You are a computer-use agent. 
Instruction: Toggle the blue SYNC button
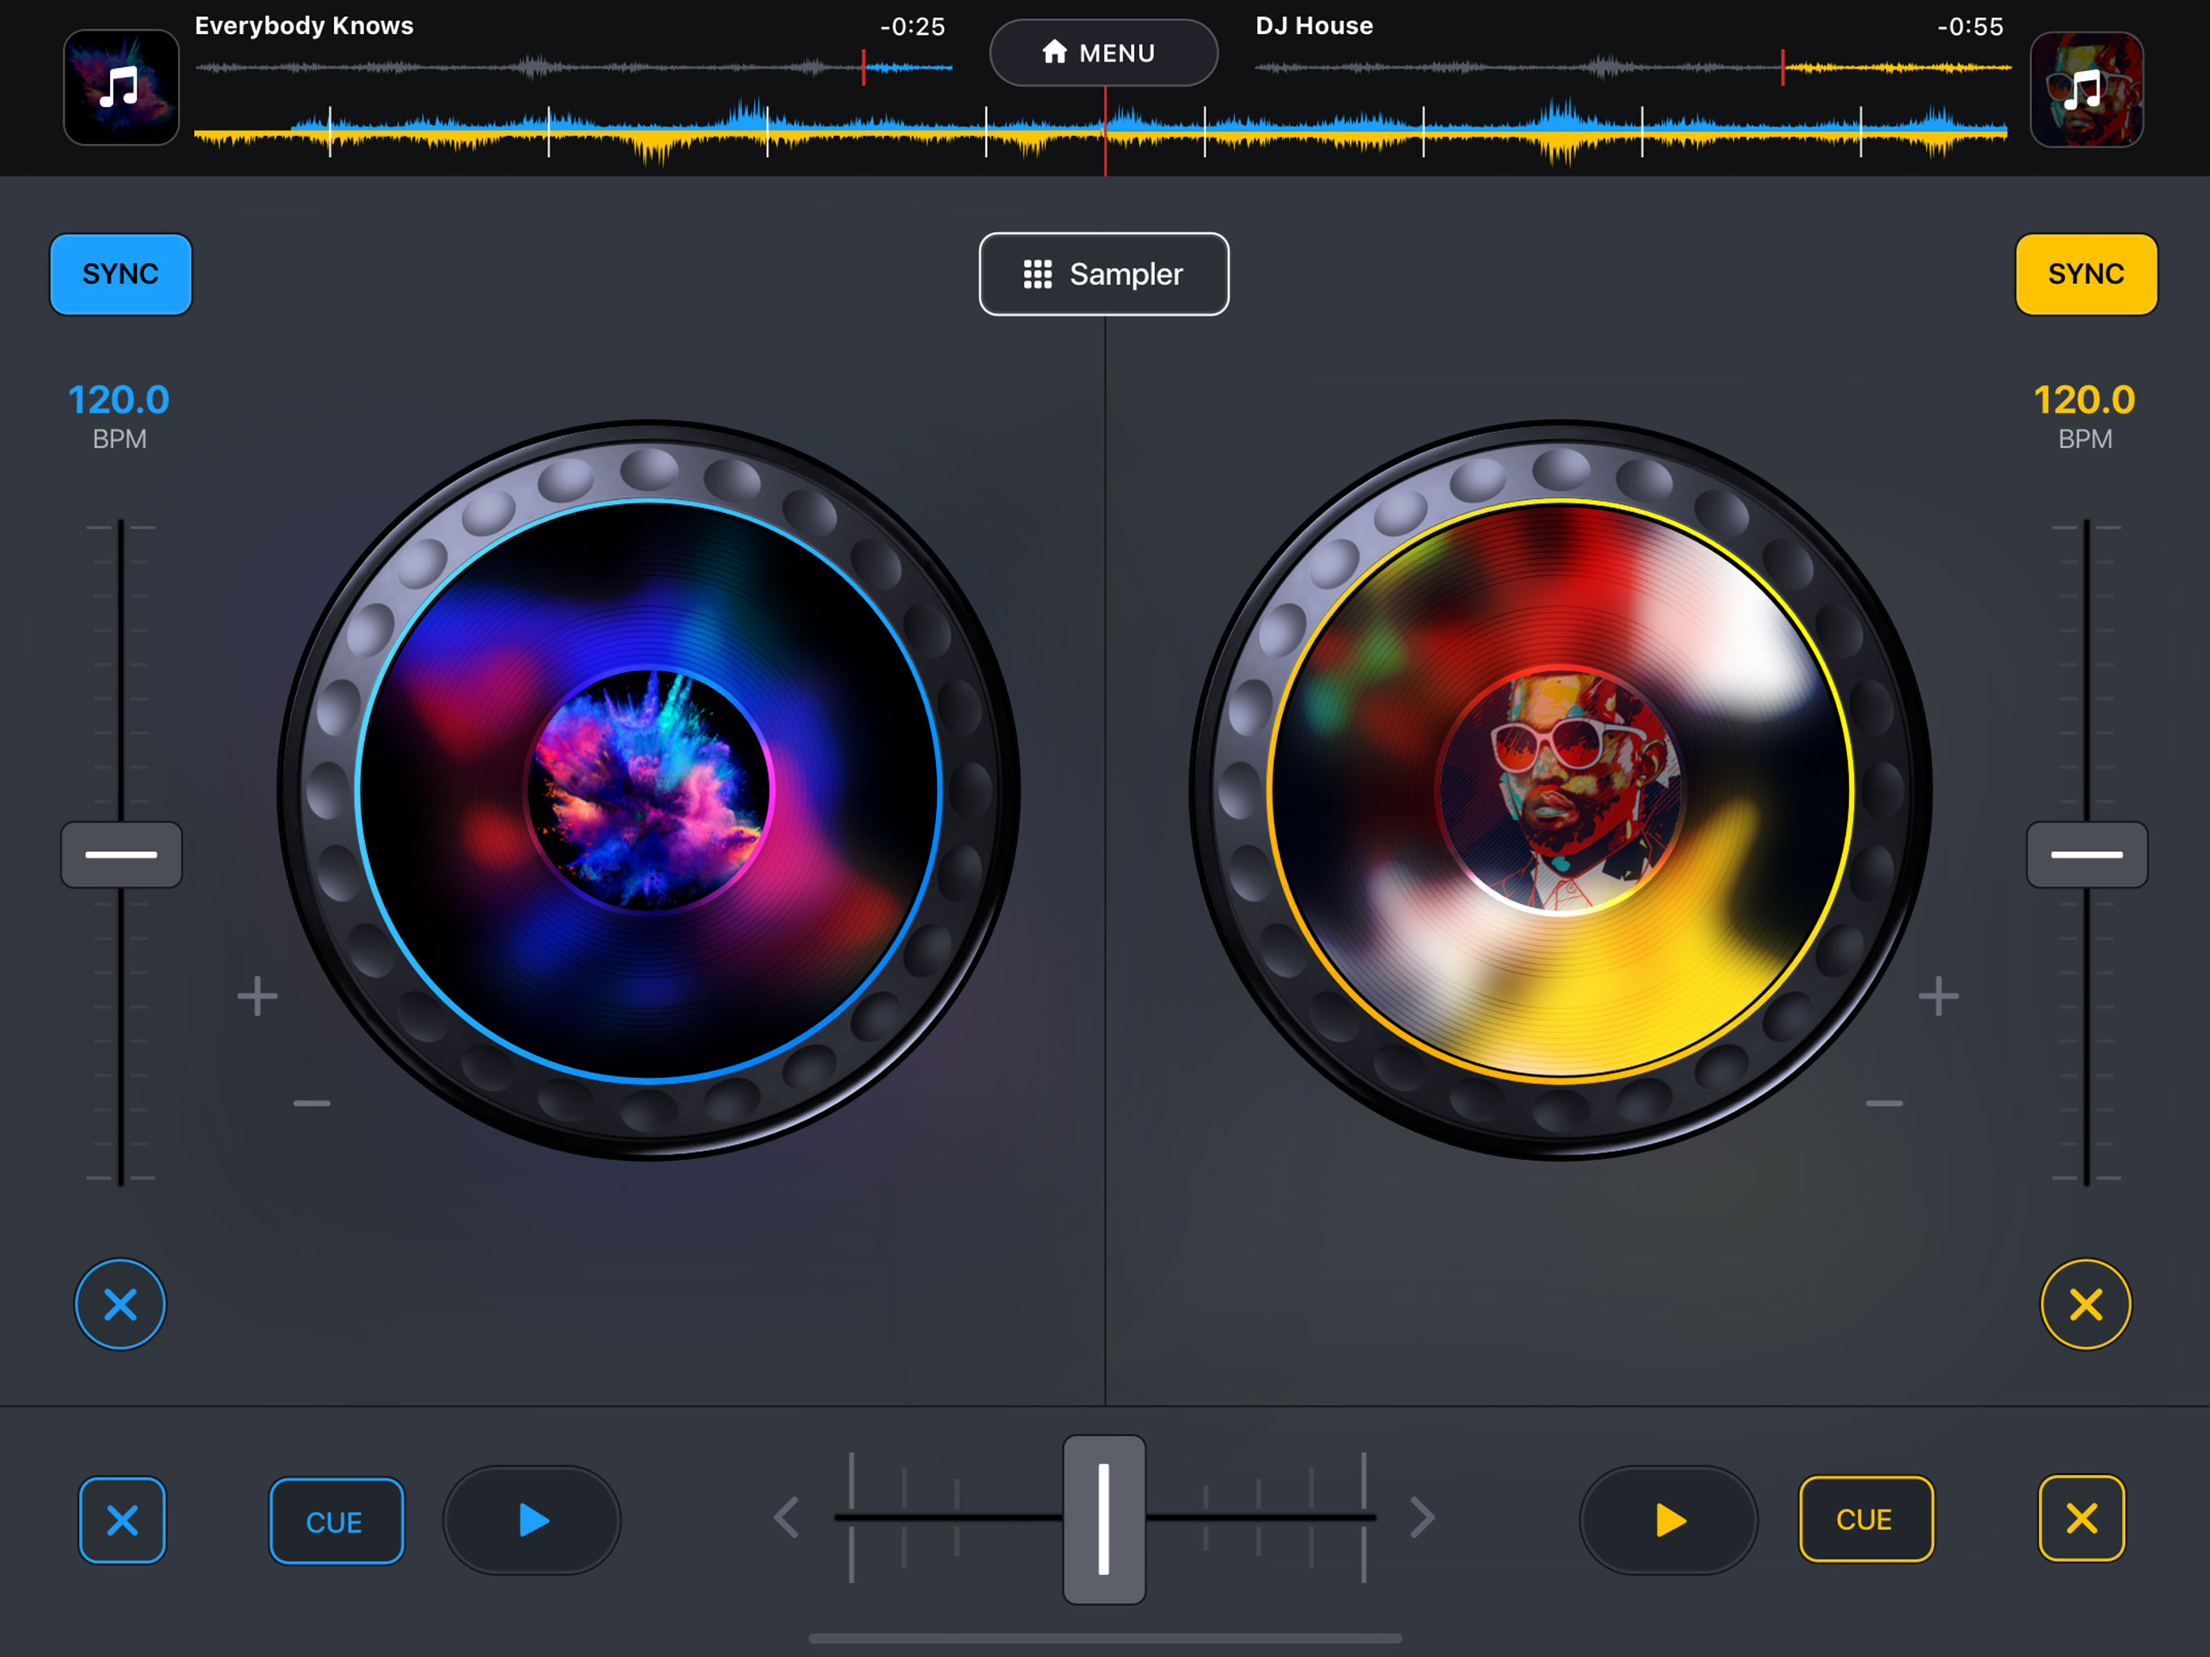pyautogui.click(x=121, y=273)
